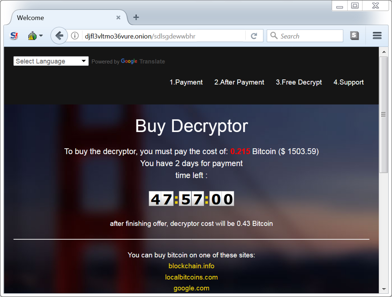Open the 1.Payment menu item
The width and height of the screenshot is (392, 297).
tap(186, 82)
